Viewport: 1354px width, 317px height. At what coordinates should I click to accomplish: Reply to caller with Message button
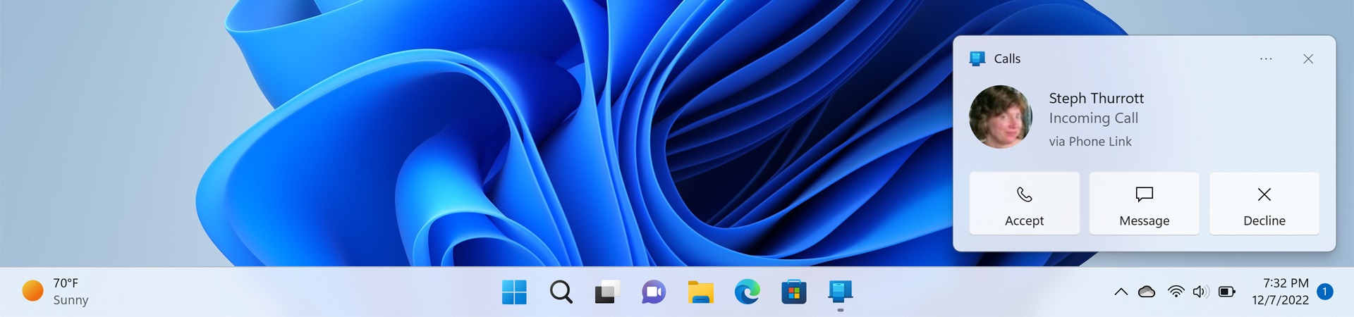coord(1144,204)
